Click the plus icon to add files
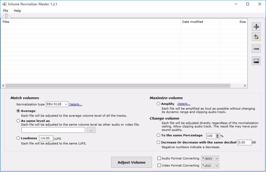266x172 pixels. pos(256,27)
